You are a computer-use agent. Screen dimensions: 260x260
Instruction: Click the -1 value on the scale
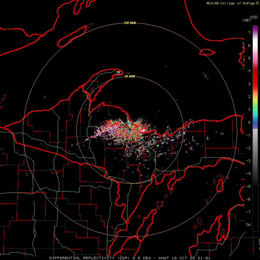click(248, 135)
